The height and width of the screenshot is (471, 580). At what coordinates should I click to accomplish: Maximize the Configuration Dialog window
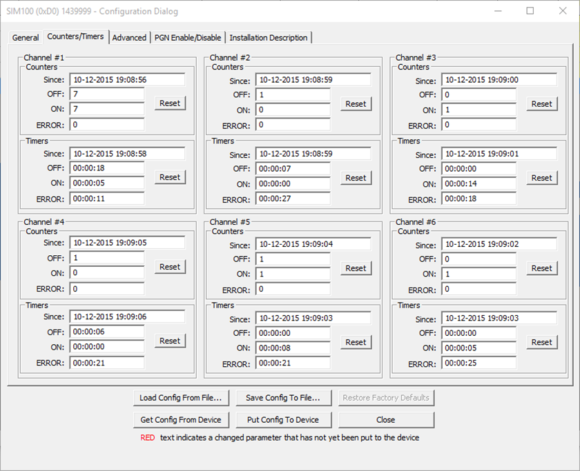(x=530, y=11)
